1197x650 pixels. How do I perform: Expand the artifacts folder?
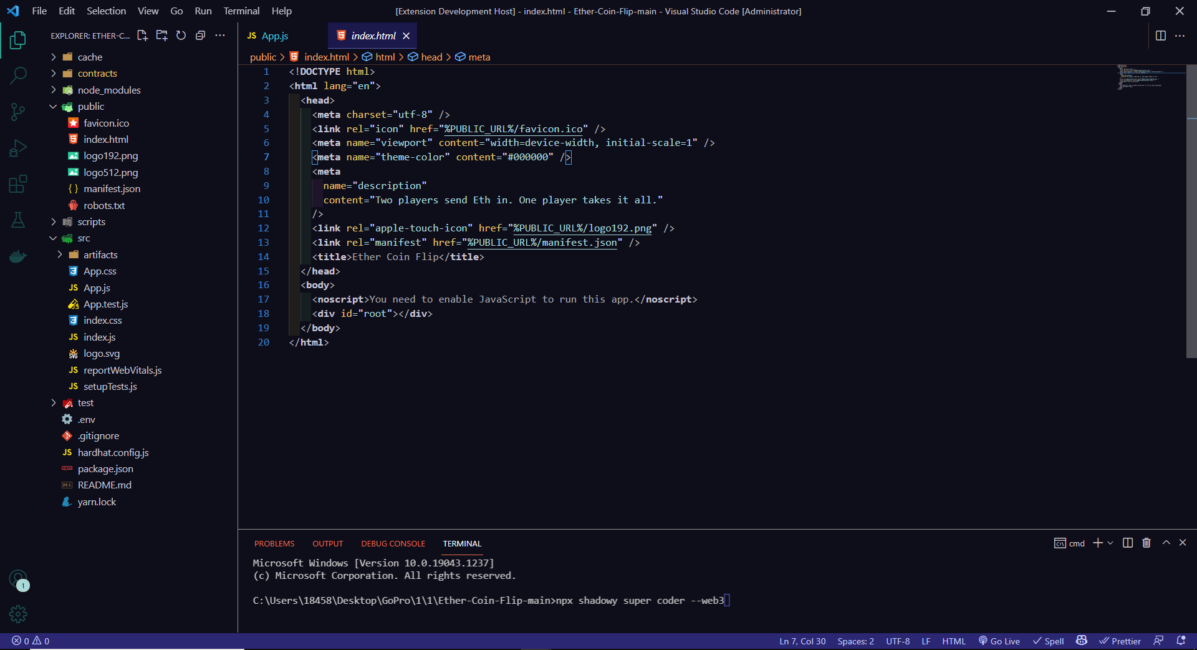pyautogui.click(x=60, y=255)
